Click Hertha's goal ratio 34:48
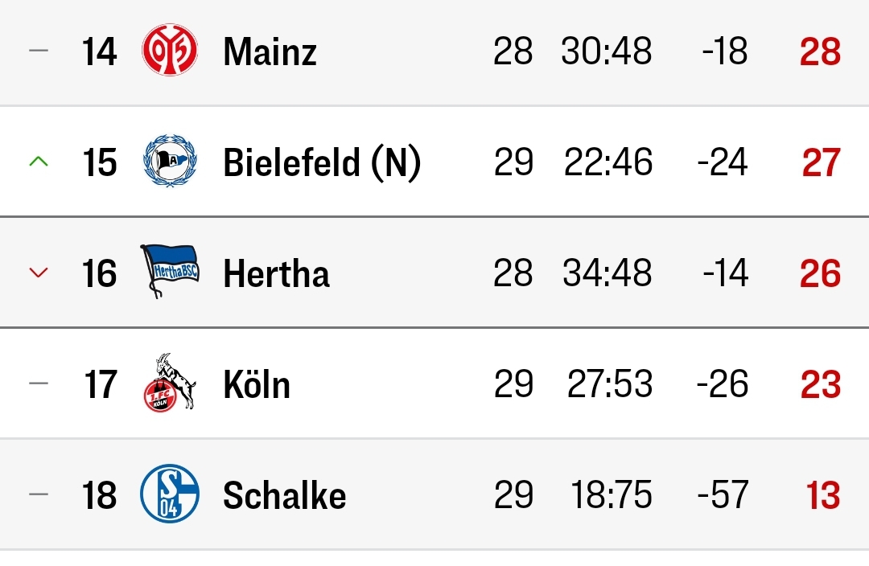The height and width of the screenshot is (566, 869). (x=607, y=273)
